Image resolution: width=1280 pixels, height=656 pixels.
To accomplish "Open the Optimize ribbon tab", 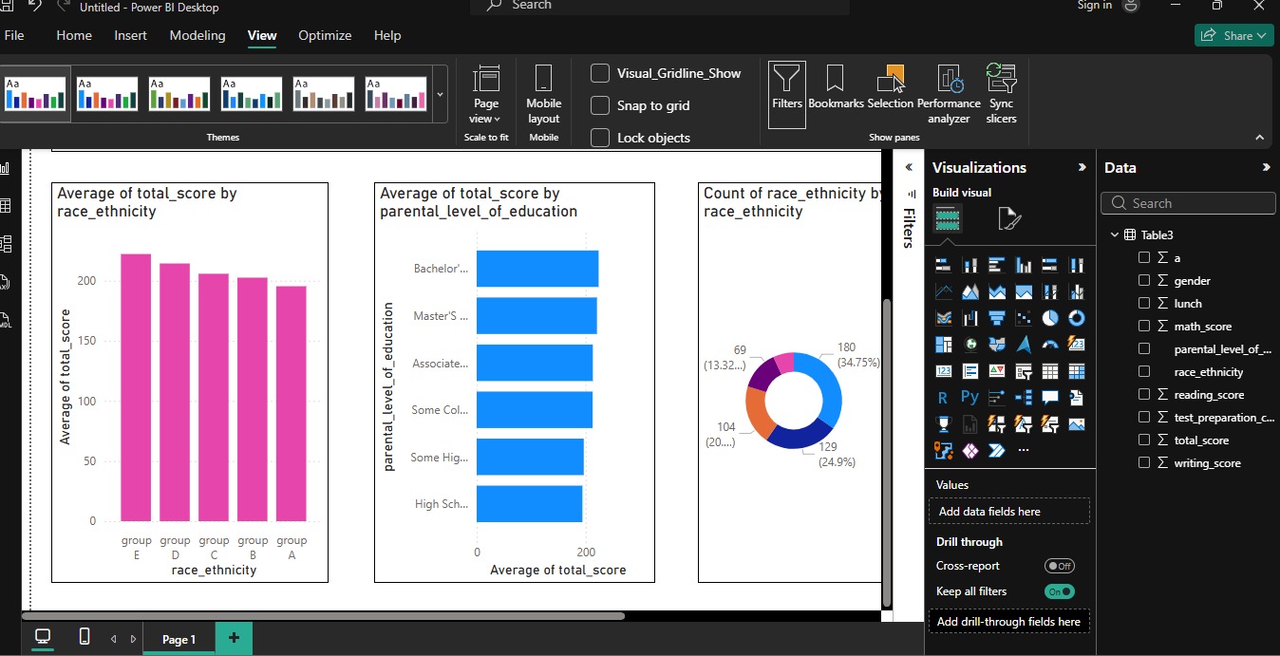I will 325,35.
